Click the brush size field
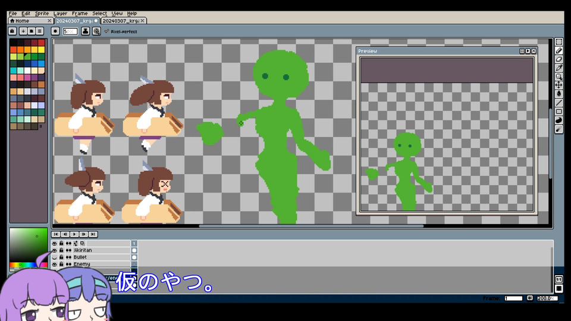Image resolution: width=571 pixels, height=321 pixels. click(x=70, y=32)
